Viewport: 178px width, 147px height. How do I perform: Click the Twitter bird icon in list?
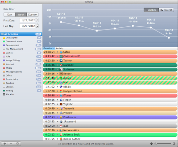tap(61, 61)
